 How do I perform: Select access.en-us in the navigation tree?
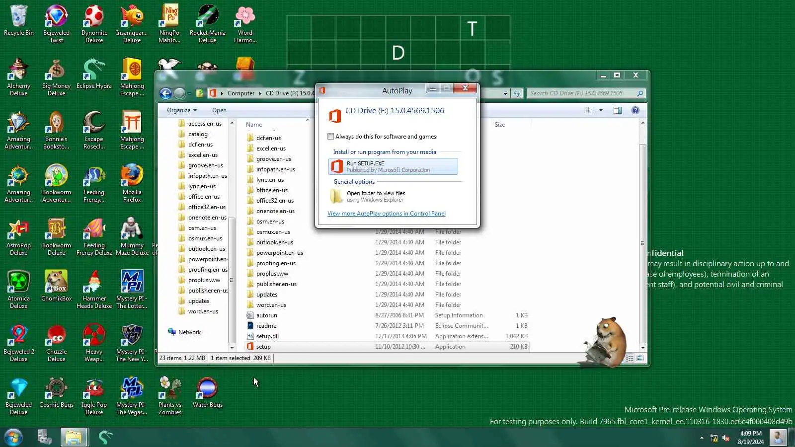(205, 124)
